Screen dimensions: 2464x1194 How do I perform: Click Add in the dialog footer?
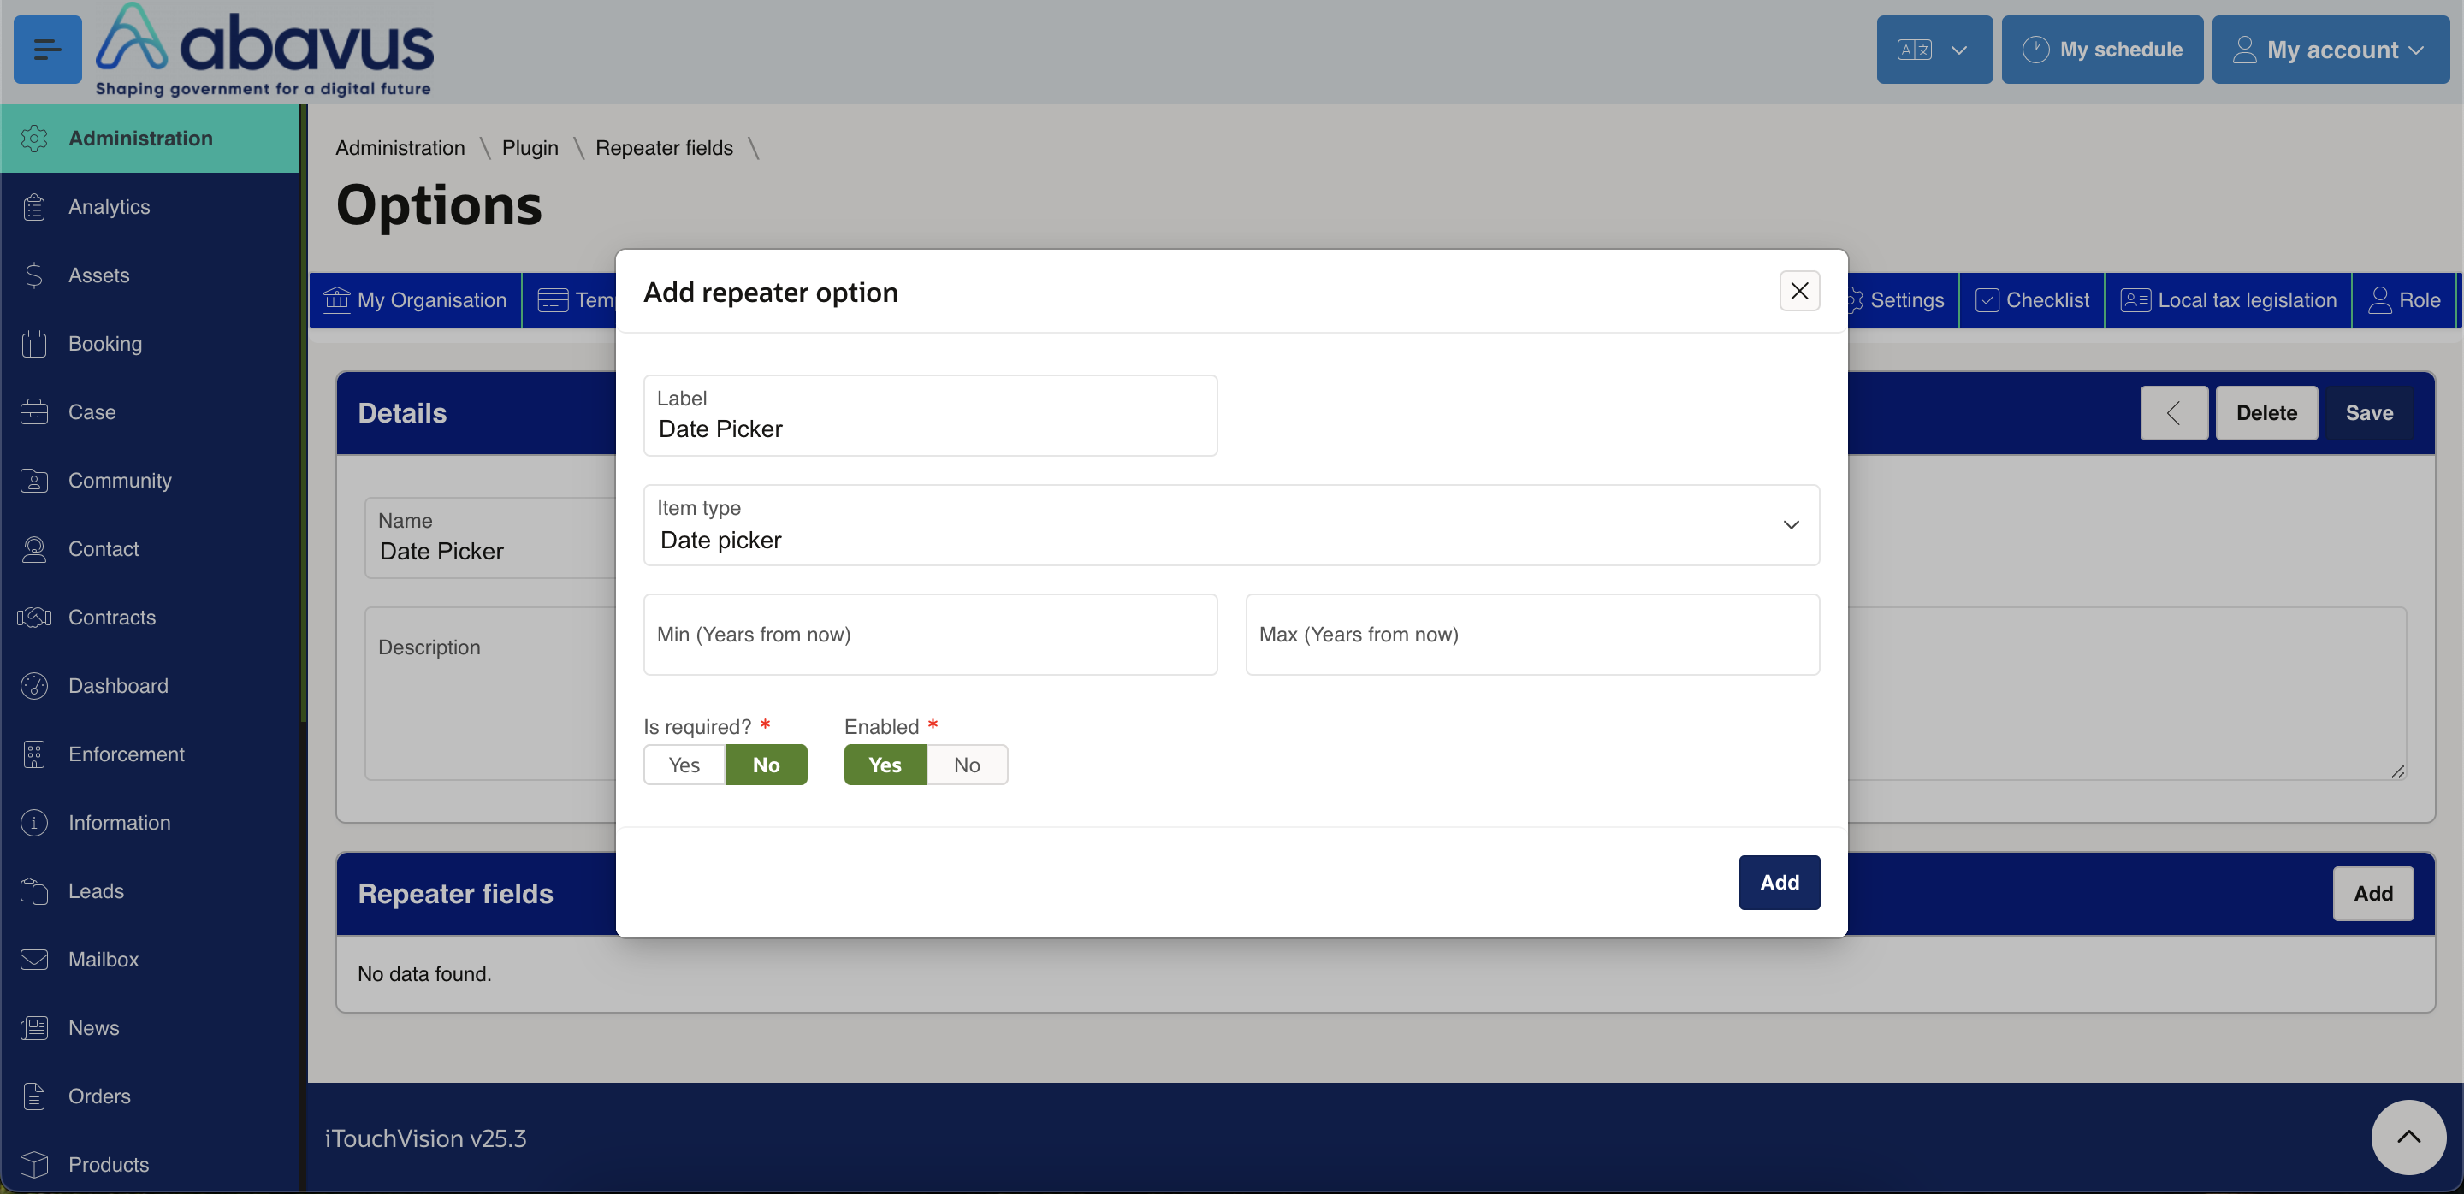click(1780, 883)
